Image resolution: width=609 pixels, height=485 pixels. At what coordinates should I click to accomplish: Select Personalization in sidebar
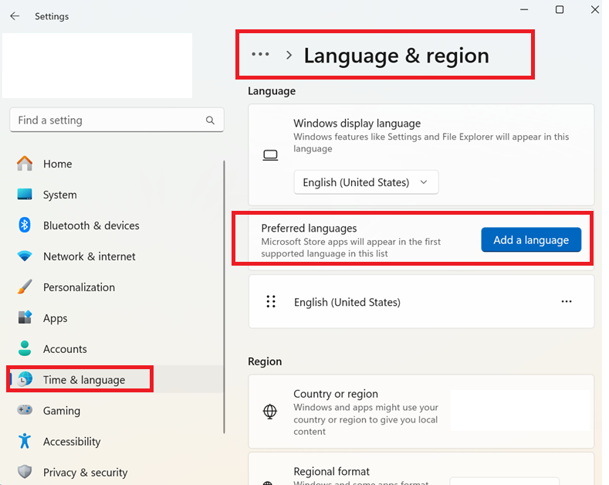79,287
